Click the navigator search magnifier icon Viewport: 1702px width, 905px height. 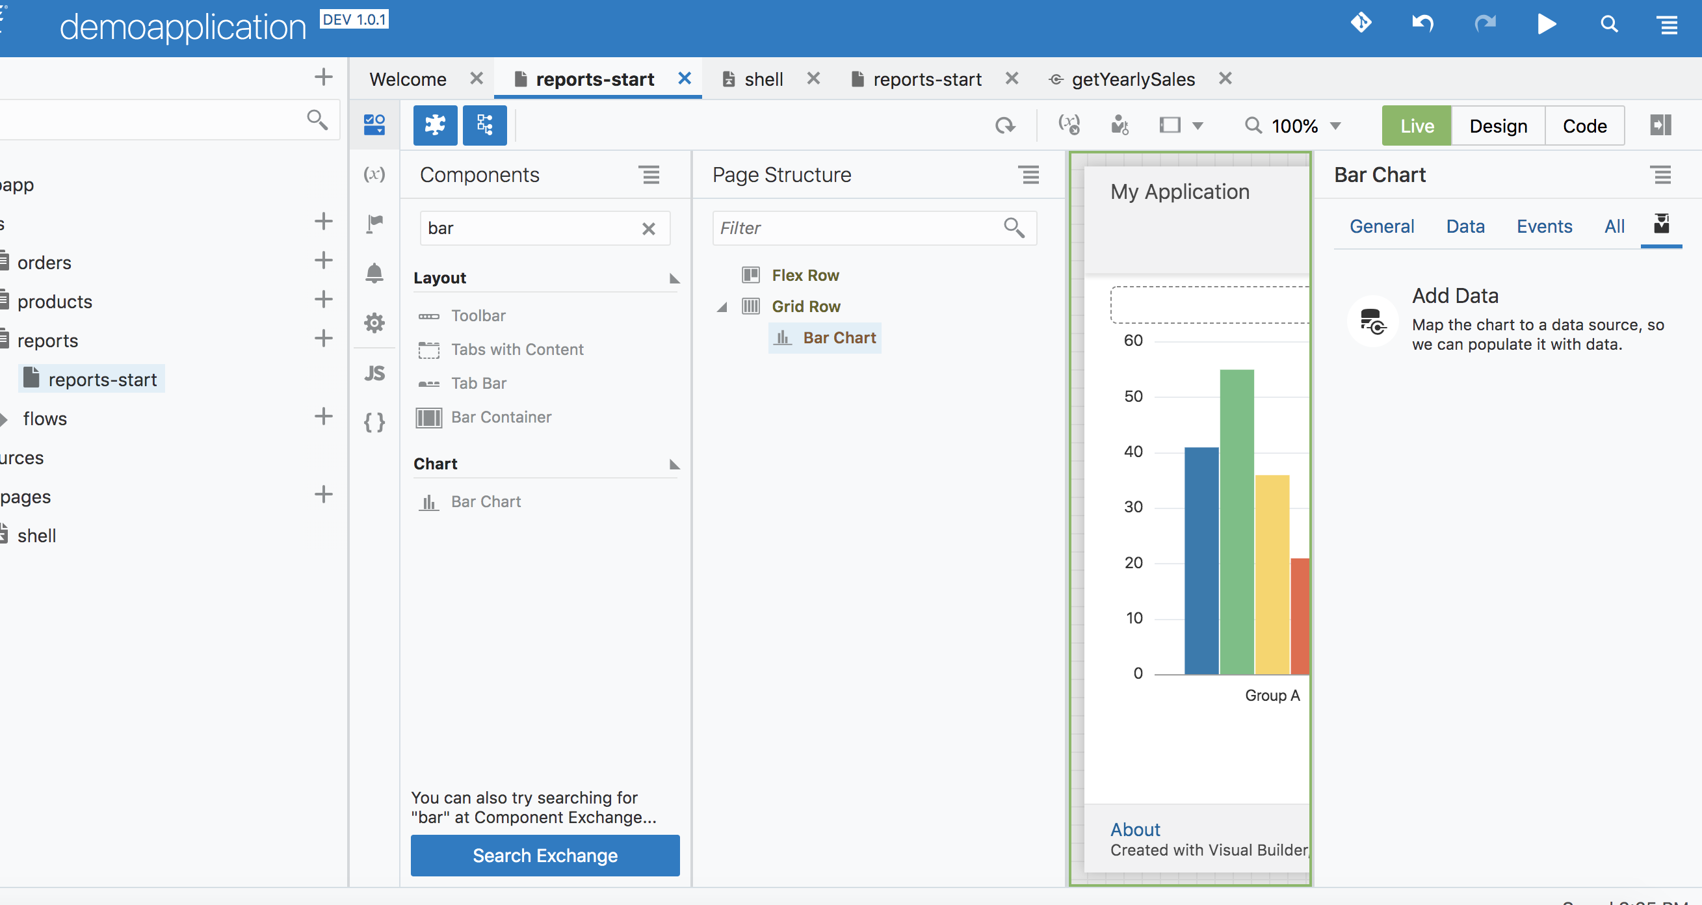coord(317,120)
